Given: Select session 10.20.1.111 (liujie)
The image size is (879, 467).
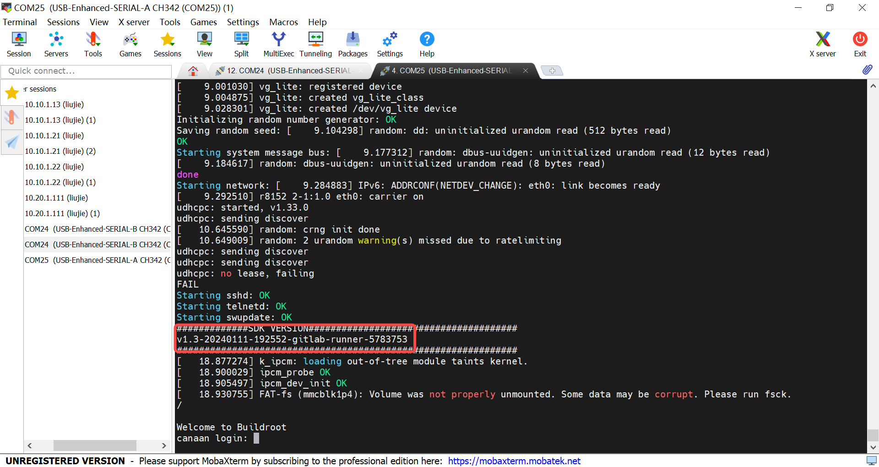Looking at the screenshot, I should click(56, 198).
